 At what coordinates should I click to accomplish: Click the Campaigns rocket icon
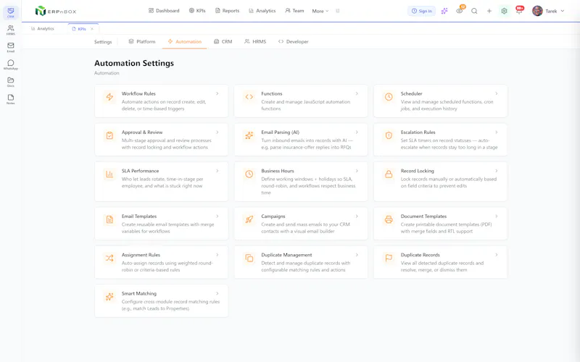tap(249, 219)
